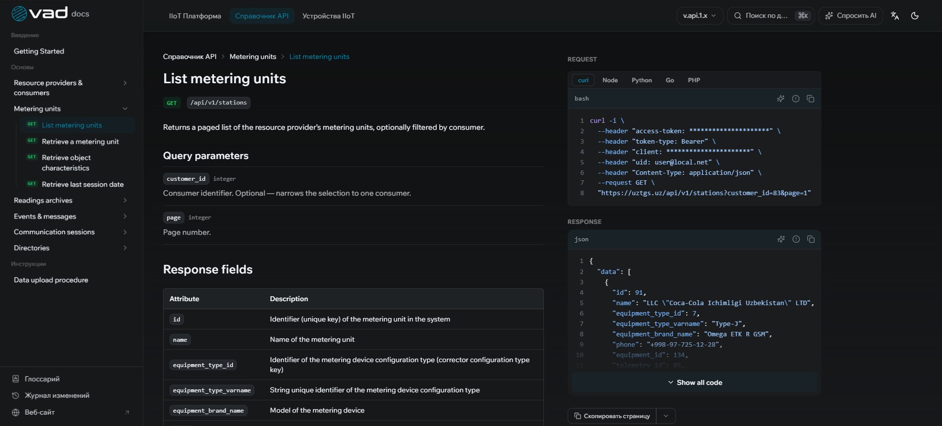Click AI explain icon in json block
The image size is (942, 426).
[x=781, y=239]
